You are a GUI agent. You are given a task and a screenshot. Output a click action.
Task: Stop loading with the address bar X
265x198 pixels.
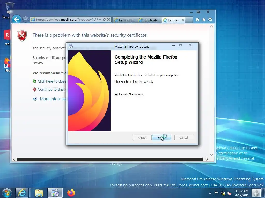point(108,20)
